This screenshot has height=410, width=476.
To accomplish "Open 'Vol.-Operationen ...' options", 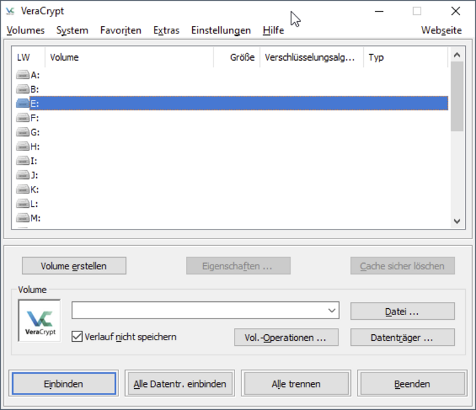I will click(286, 338).
